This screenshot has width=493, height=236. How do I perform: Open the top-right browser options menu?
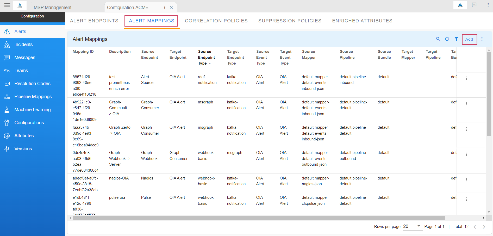click(488, 5)
